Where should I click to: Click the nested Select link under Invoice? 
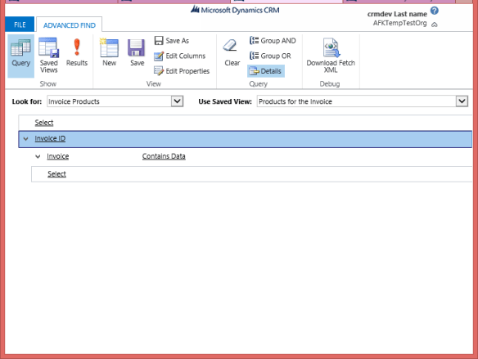click(56, 174)
